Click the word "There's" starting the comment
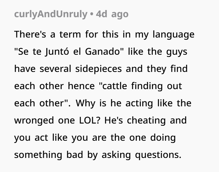 pos(31,35)
